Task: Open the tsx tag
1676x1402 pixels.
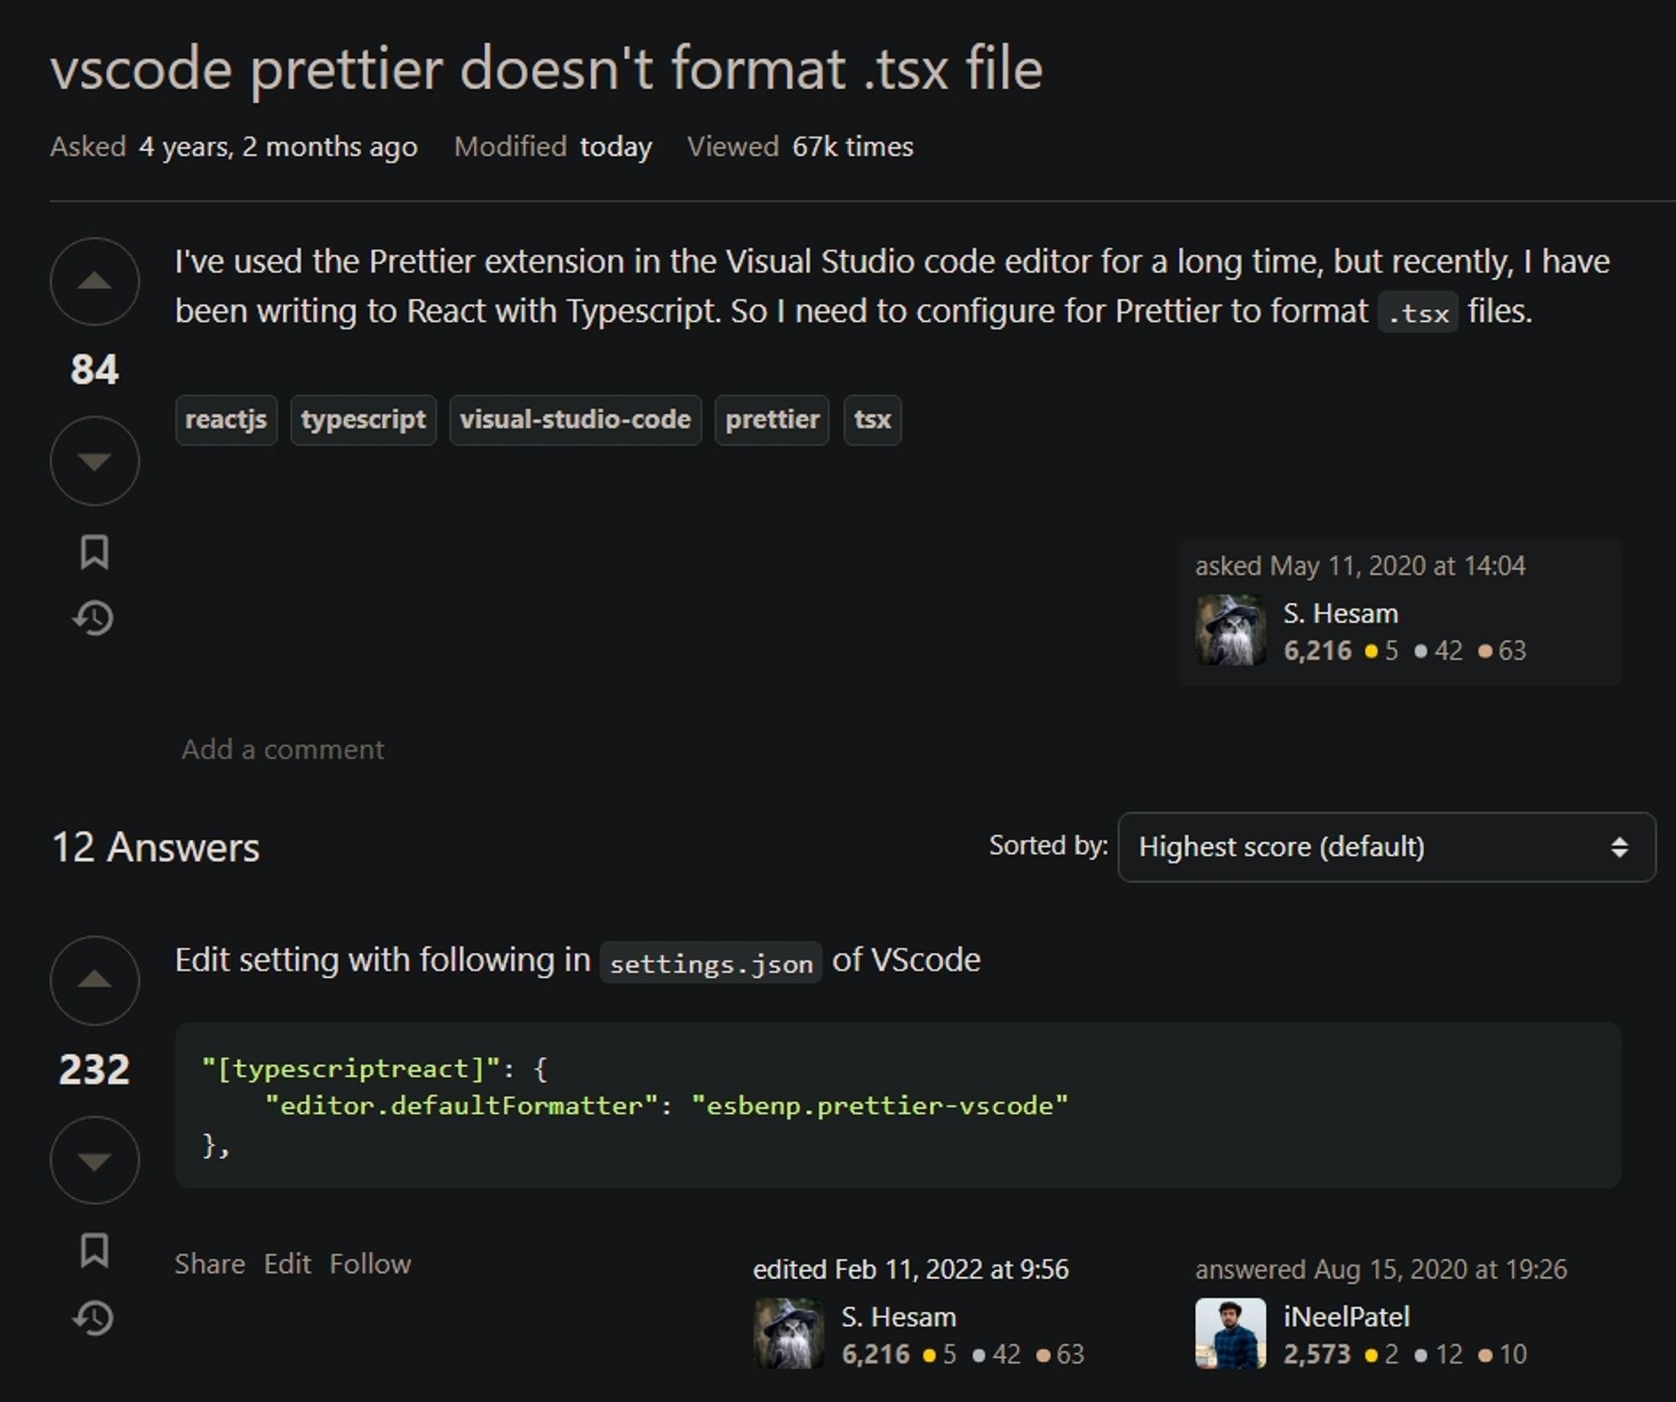Action: [x=872, y=420]
